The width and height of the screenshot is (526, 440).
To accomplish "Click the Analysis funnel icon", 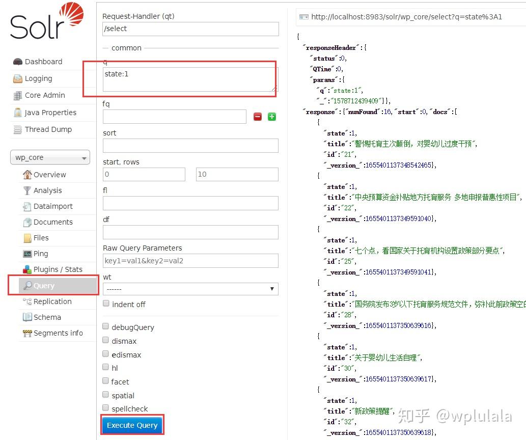I will tap(27, 190).
